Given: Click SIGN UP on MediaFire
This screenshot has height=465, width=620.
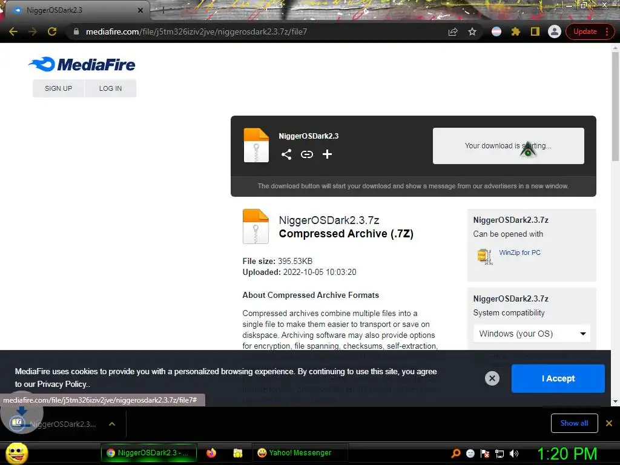Looking at the screenshot, I should [x=59, y=88].
